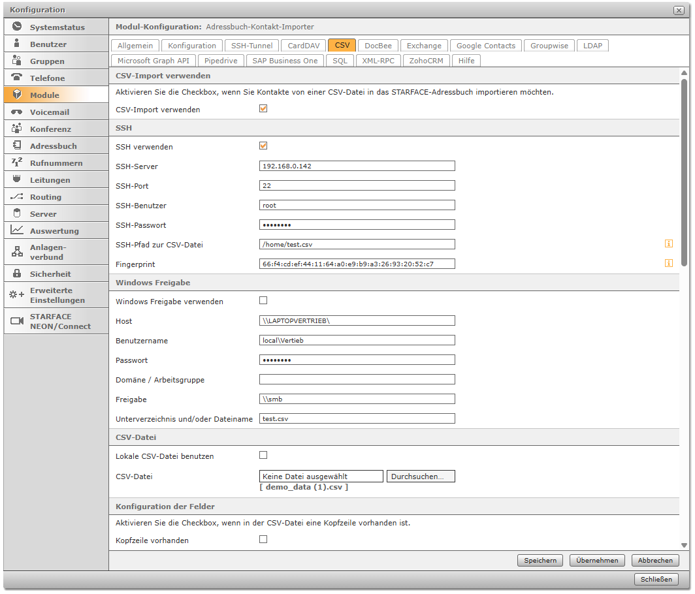
Task: Click the info icon next to Fingerprint
Action: 668,264
